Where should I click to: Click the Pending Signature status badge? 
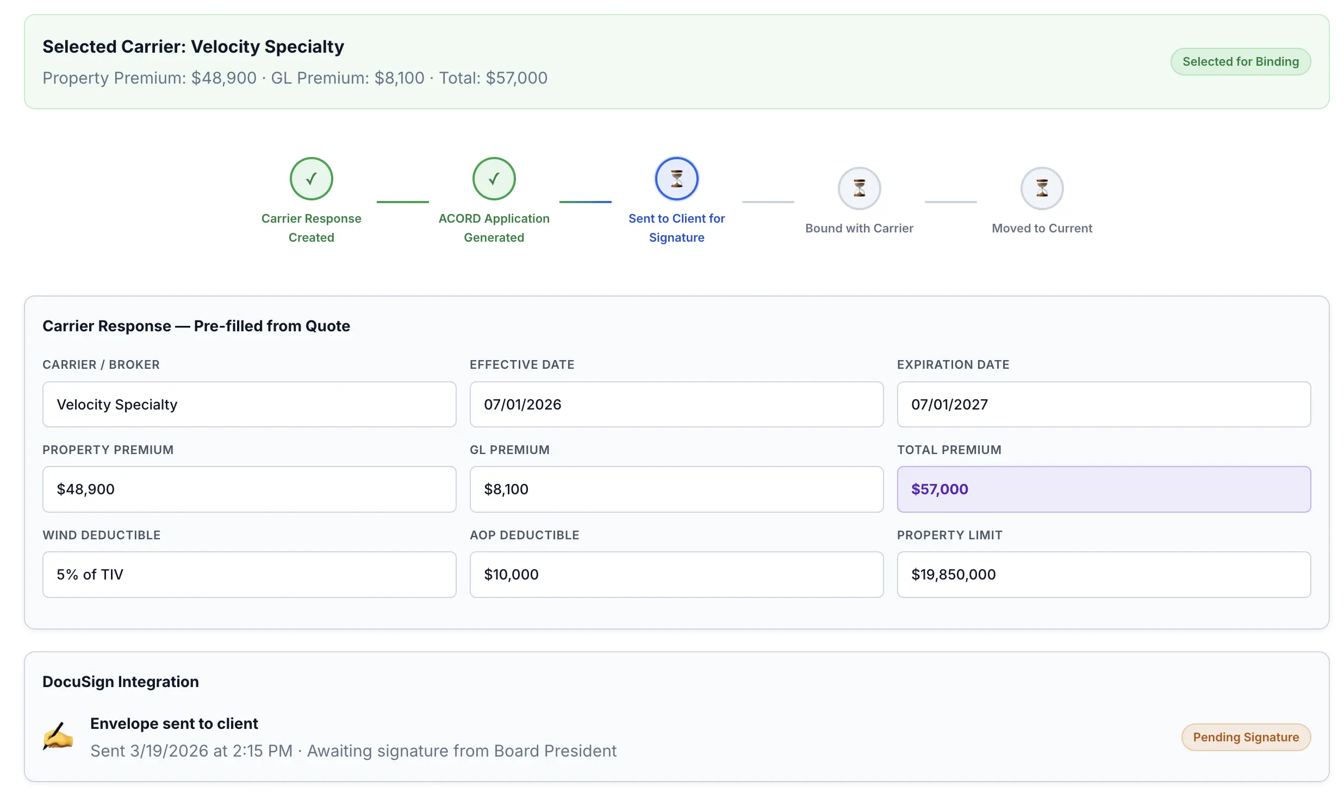(1246, 737)
